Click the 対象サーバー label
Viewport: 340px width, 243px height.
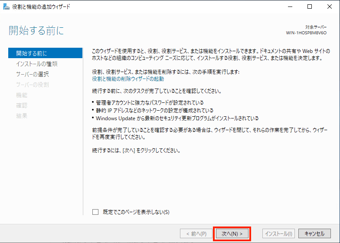[x=316, y=27]
